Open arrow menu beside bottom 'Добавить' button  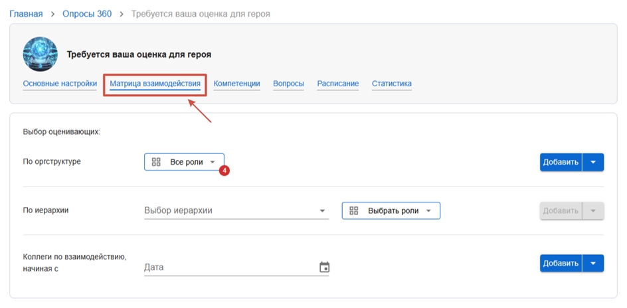click(x=593, y=264)
